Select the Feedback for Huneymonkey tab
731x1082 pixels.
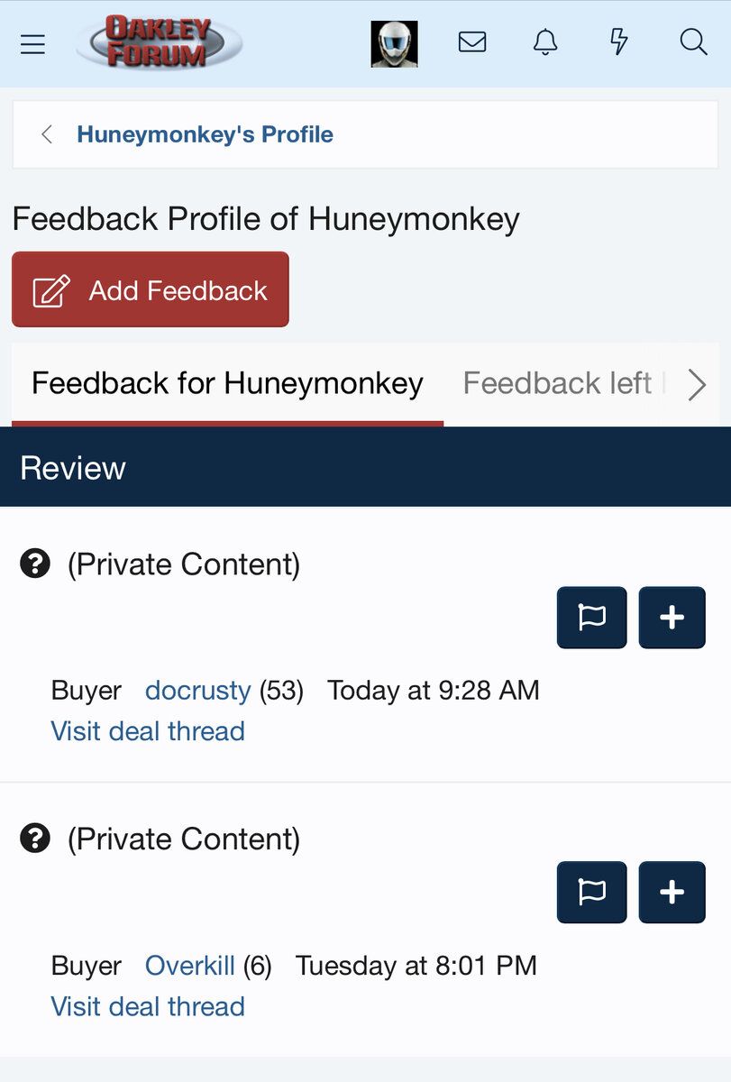(x=227, y=384)
